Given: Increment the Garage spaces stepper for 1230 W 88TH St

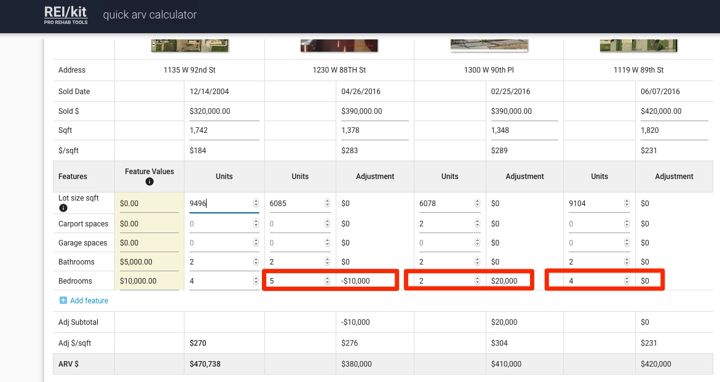Looking at the screenshot, I should [327, 239].
